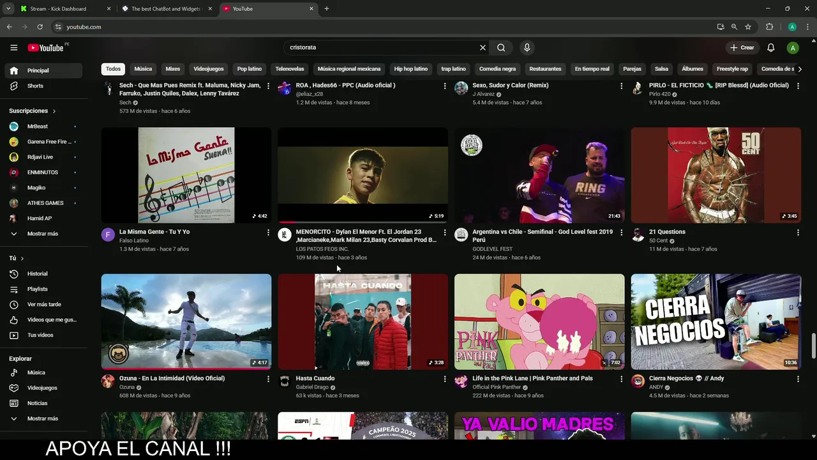Screen dimensions: 817x460
Task: Open the notifications bell
Action: point(770,47)
